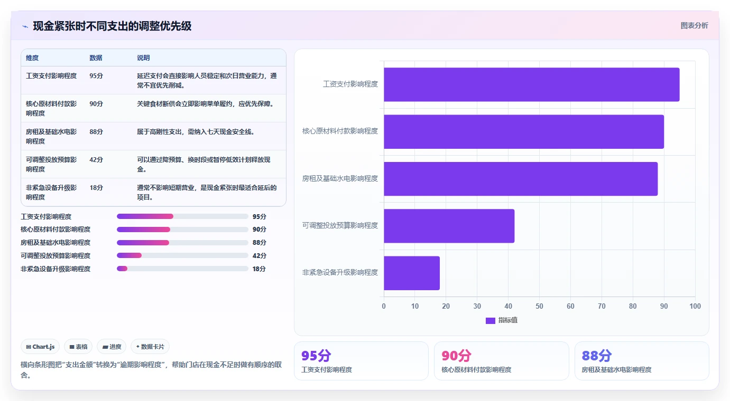
Task: Click the 非紧急设备升级影响程度 chart bar
Action: pos(412,273)
